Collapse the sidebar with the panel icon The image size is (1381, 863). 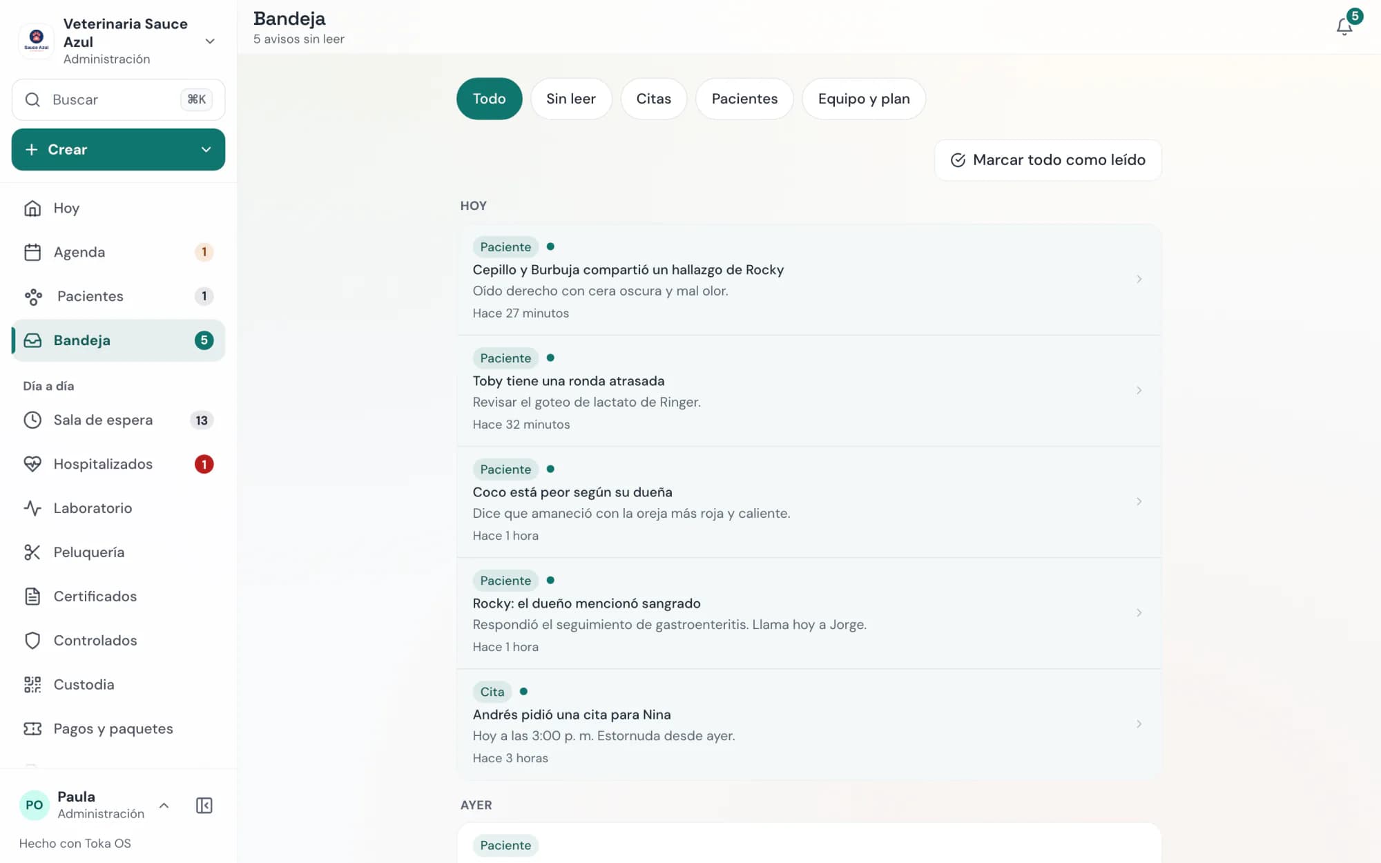204,806
